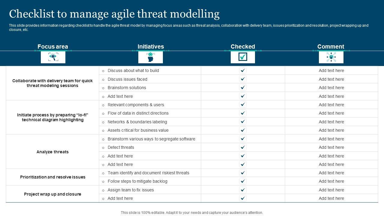Select Prioritization and resolve issues cell
Image resolution: width=384 pixels, height=216 pixels.
tap(52, 177)
